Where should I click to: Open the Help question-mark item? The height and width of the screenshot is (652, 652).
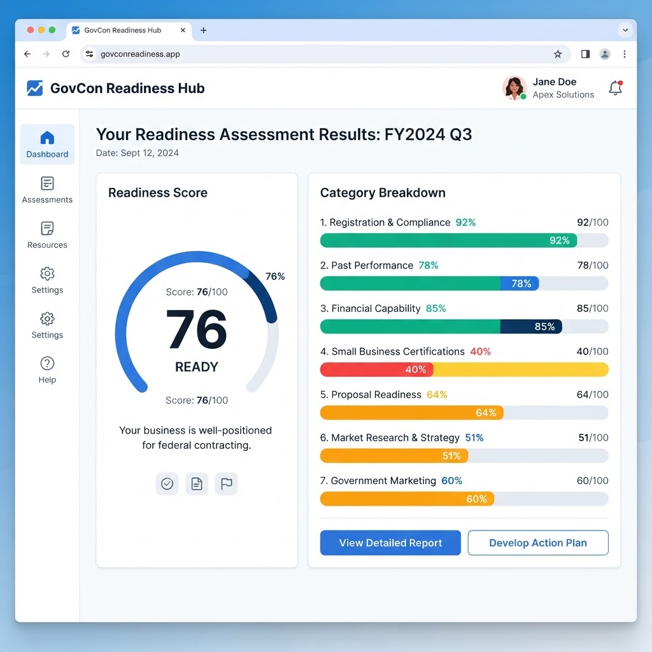(47, 370)
